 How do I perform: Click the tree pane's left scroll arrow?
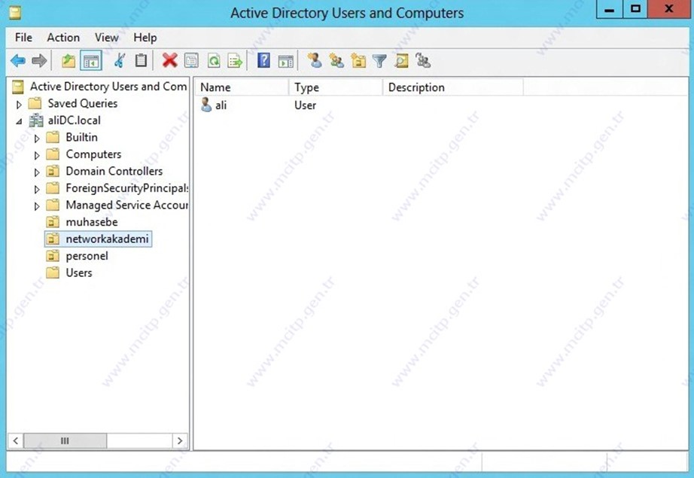coord(16,441)
